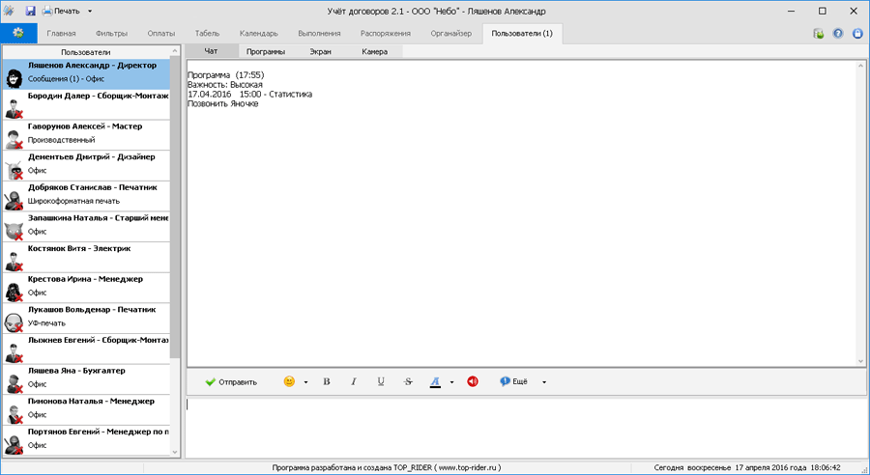
Task: Click Позвонить Яночке message line
Action: pyautogui.click(x=222, y=104)
